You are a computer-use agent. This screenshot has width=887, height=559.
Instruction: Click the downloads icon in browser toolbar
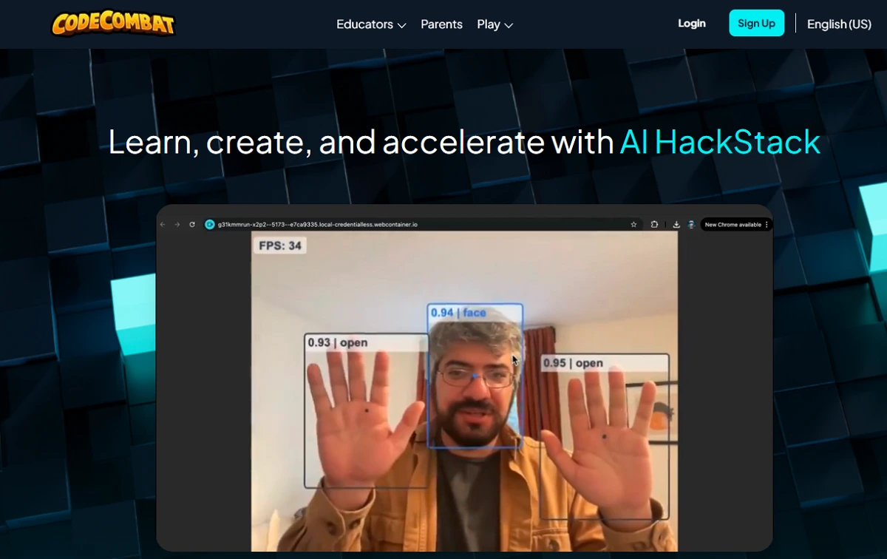click(676, 225)
